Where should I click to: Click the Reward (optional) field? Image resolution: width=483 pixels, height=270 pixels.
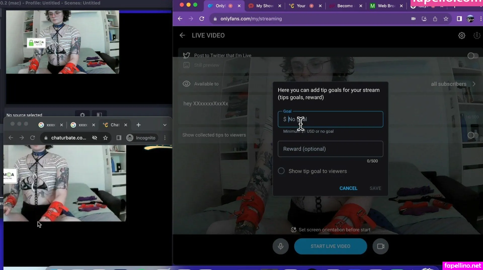pyautogui.click(x=330, y=149)
